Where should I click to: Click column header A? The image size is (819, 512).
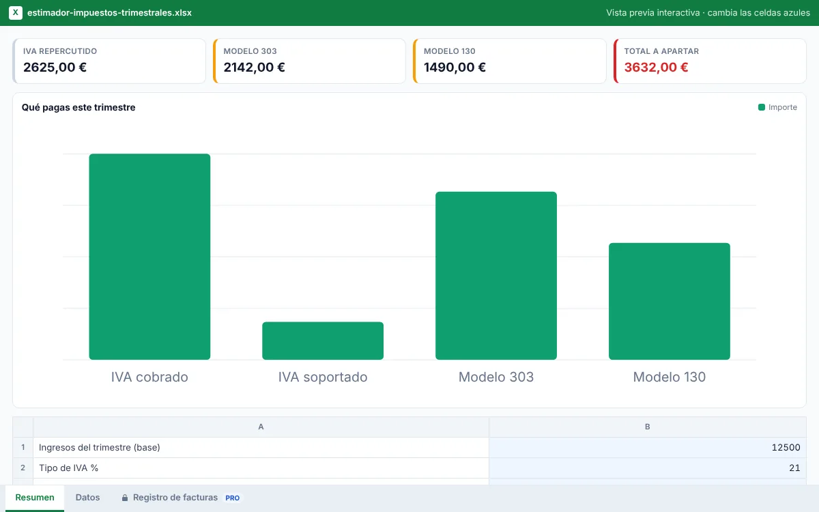261,427
